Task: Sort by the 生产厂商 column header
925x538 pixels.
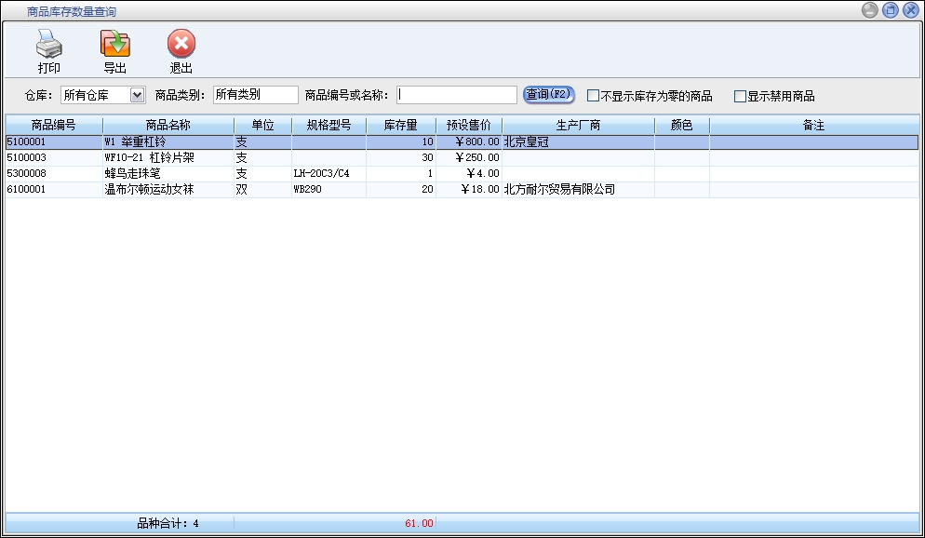Action: point(578,125)
